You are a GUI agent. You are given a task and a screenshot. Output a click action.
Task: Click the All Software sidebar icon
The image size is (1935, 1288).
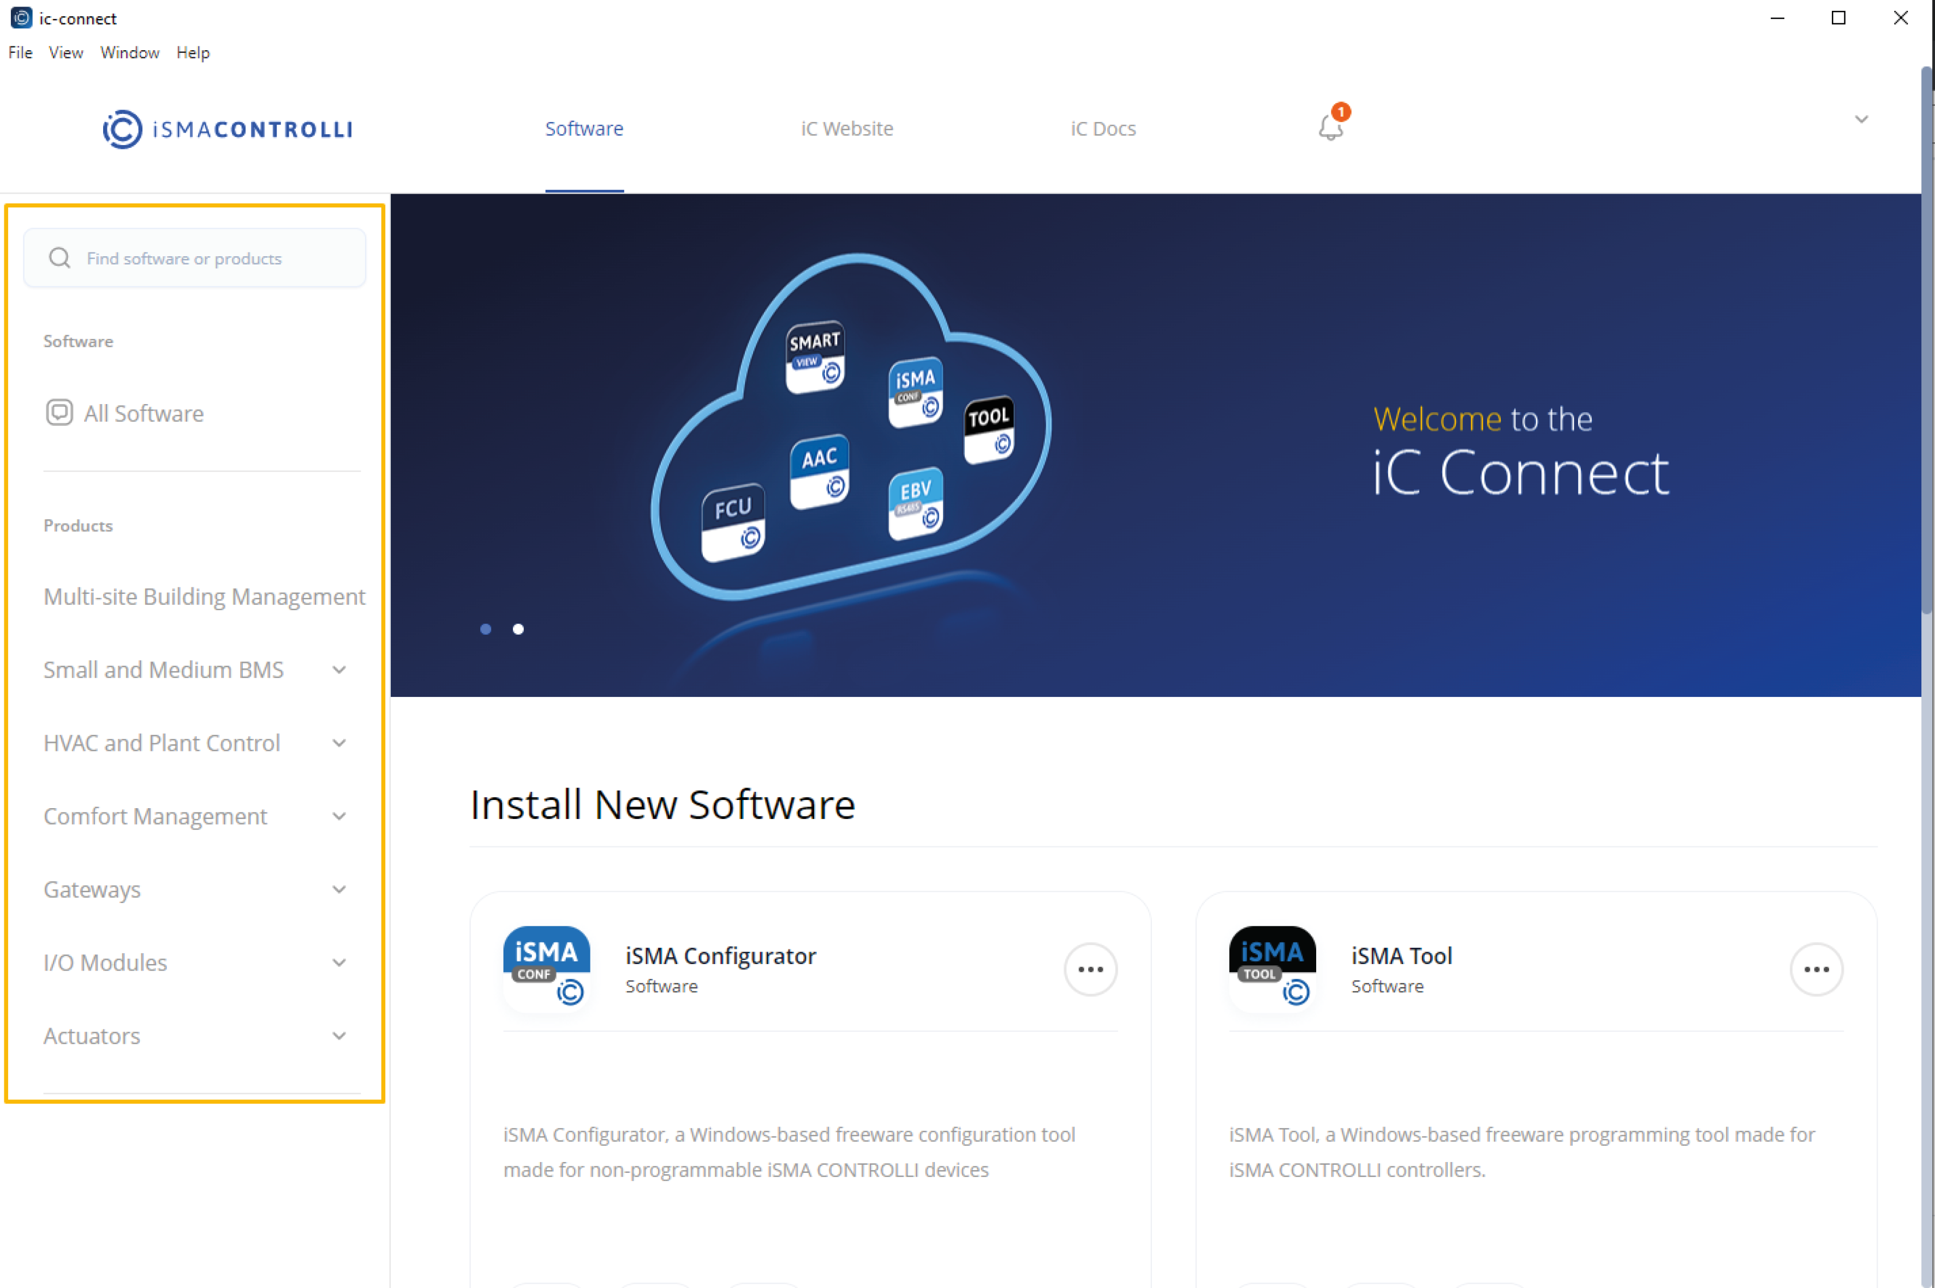click(59, 412)
